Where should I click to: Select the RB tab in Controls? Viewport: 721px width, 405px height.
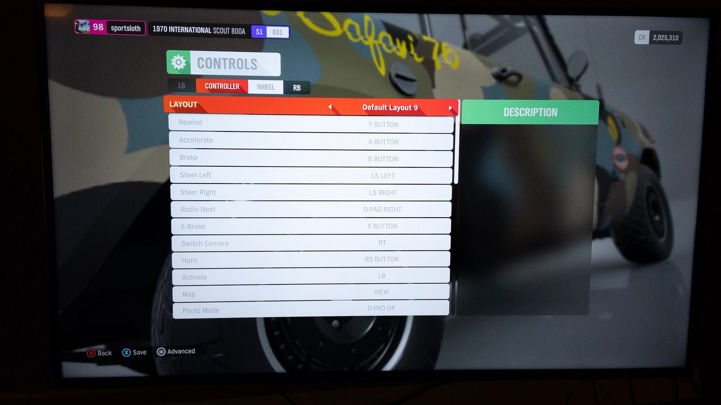296,87
